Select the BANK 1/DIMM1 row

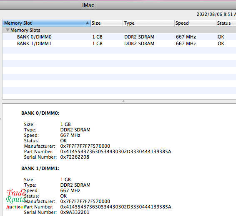119,44
